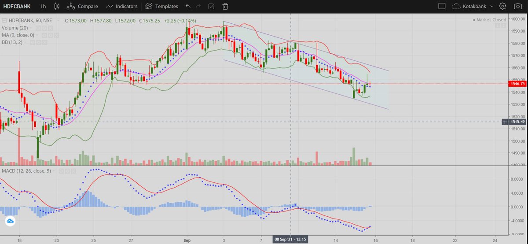This screenshot has width=528, height=244.
Task: Toggle visibility of the MACD indicator
Action: (61, 171)
